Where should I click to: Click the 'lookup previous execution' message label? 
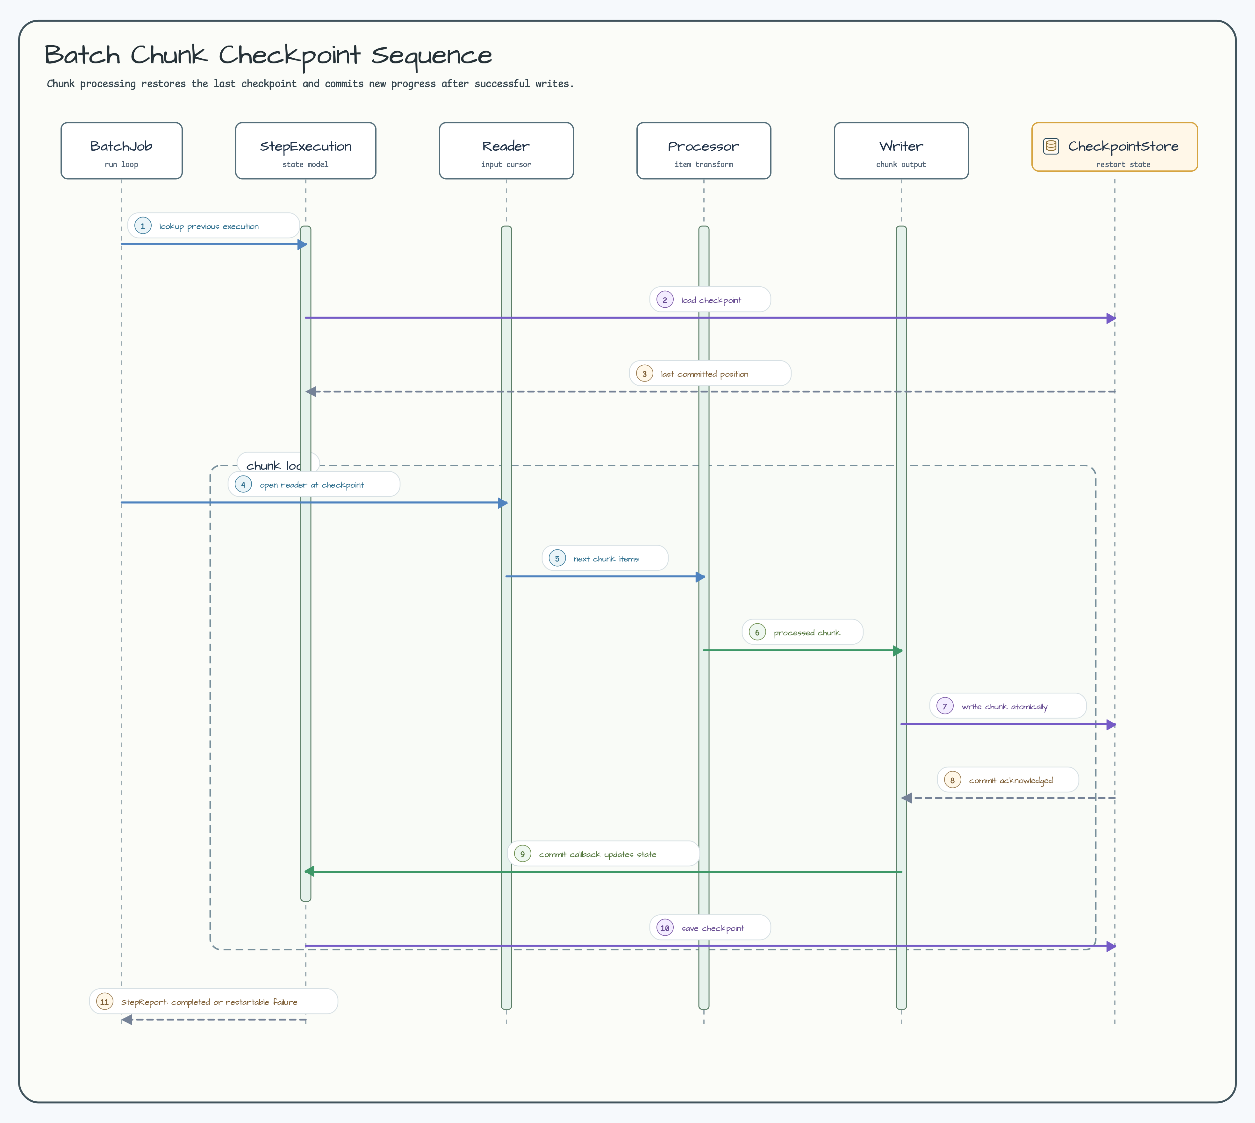click(x=213, y=226)
